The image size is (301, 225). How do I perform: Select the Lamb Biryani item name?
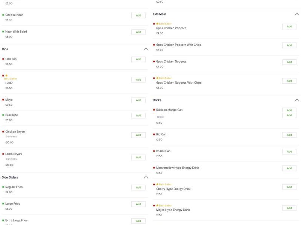[x=14, y=154]
